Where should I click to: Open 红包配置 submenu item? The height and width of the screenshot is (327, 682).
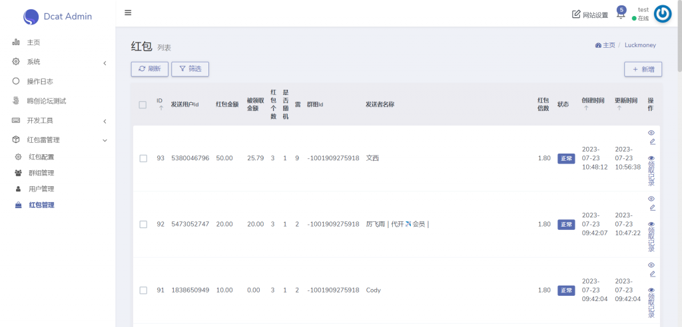click(x=58, y=157)
